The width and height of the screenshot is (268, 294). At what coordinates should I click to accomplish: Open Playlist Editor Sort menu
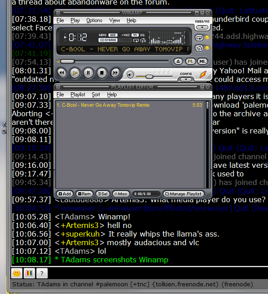pyautogui.click(x=96, y=95)
